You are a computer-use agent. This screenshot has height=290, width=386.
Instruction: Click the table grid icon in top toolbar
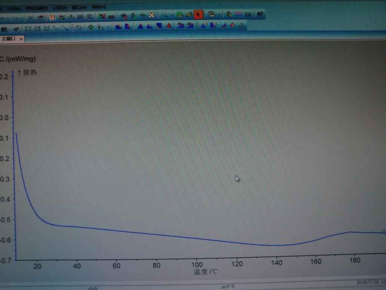[80, 17]
